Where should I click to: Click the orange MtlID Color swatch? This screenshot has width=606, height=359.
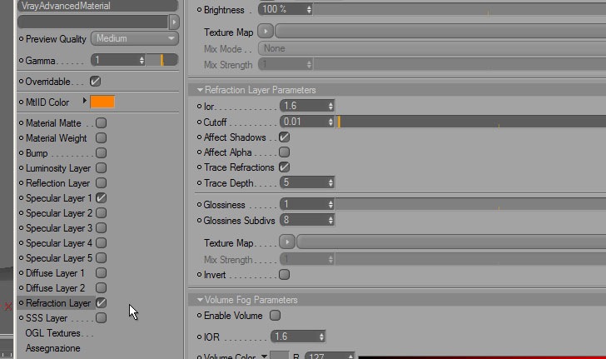102,102
